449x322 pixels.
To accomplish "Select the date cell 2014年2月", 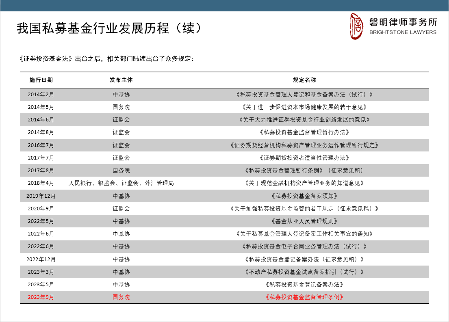I will click(x=41, y=95).
